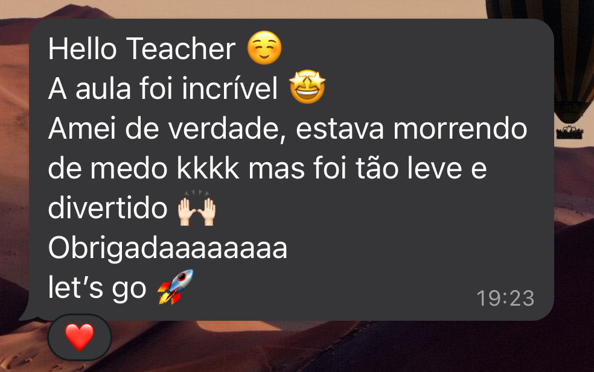Click the text Hello Teacher

(x=142, y=49)
